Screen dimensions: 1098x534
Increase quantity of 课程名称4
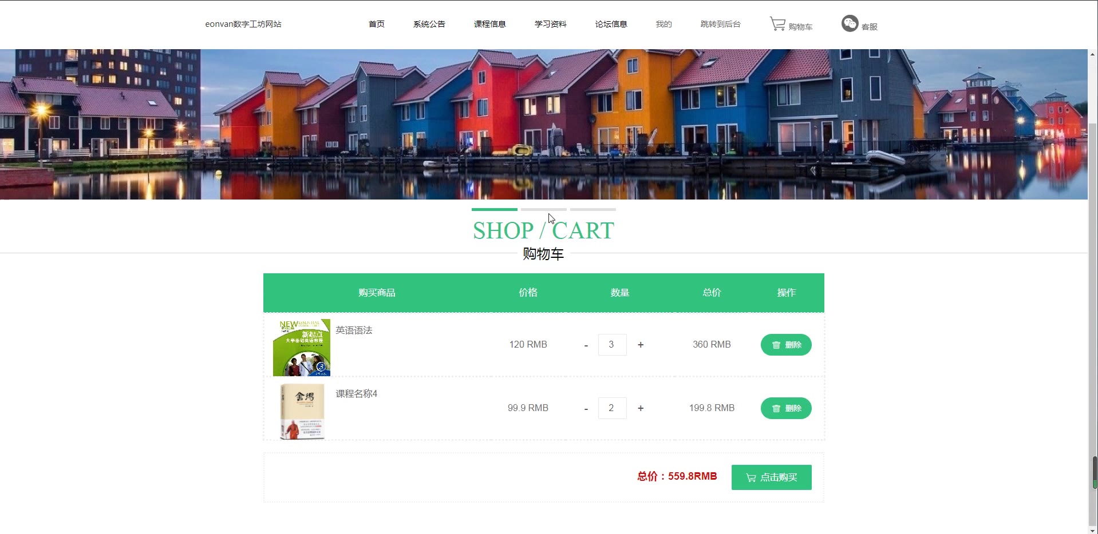pos(641,408)
